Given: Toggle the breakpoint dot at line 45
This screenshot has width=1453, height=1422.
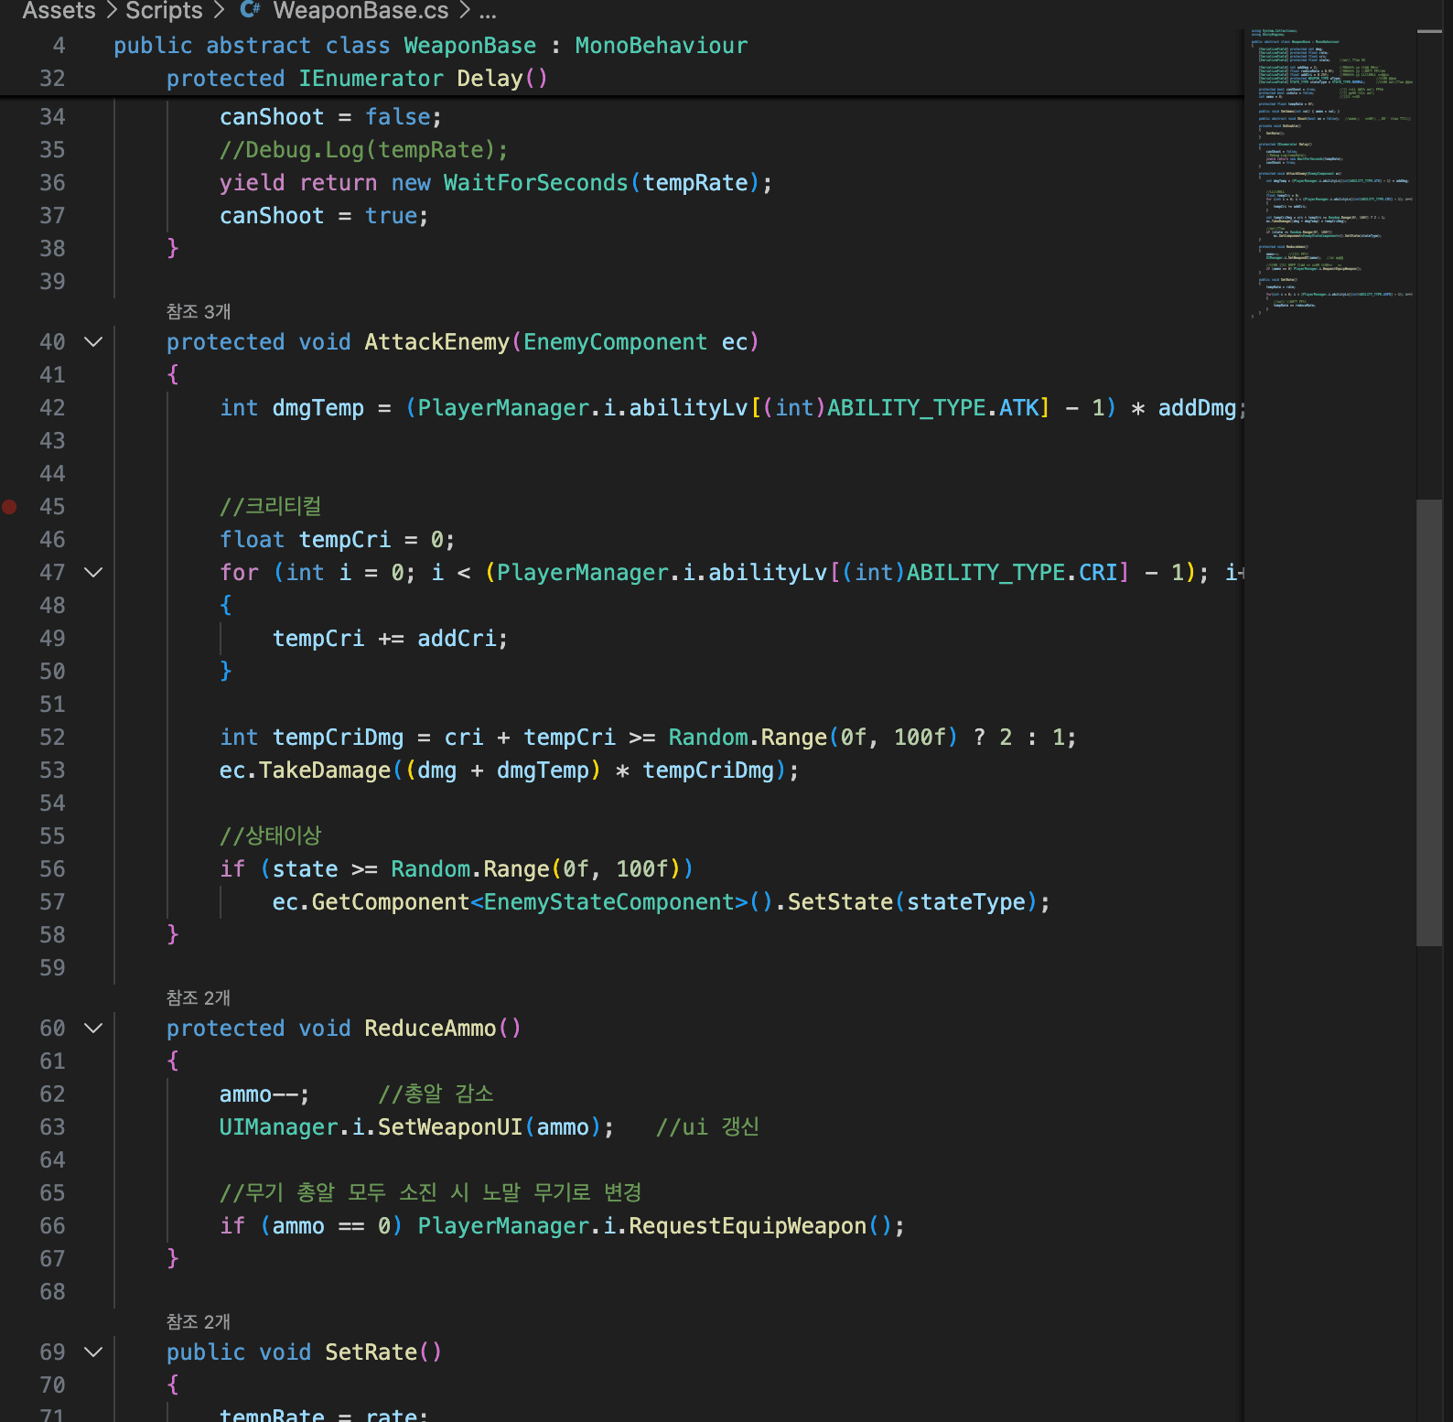Looking at the screenshot, I should click(x=9, y=506).
